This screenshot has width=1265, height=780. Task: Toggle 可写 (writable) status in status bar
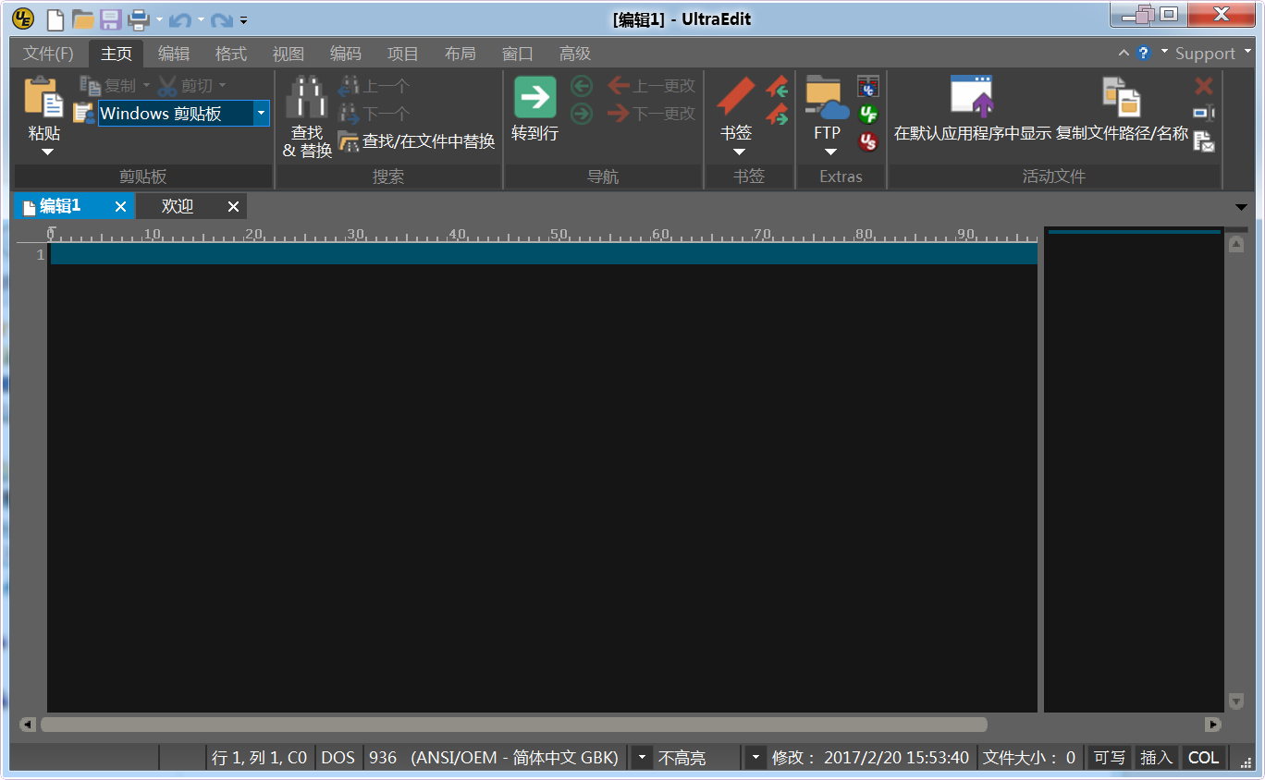pyautogui.click(x=1110, y=758)
